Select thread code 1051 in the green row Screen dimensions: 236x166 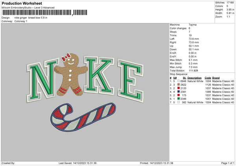[x=208, y=99]
